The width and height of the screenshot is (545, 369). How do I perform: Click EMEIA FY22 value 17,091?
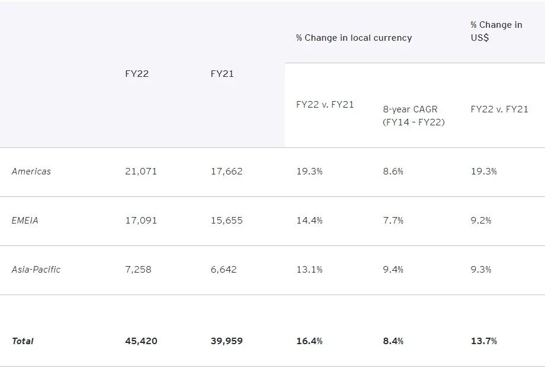pyautogui.click(x=141, y=221)
